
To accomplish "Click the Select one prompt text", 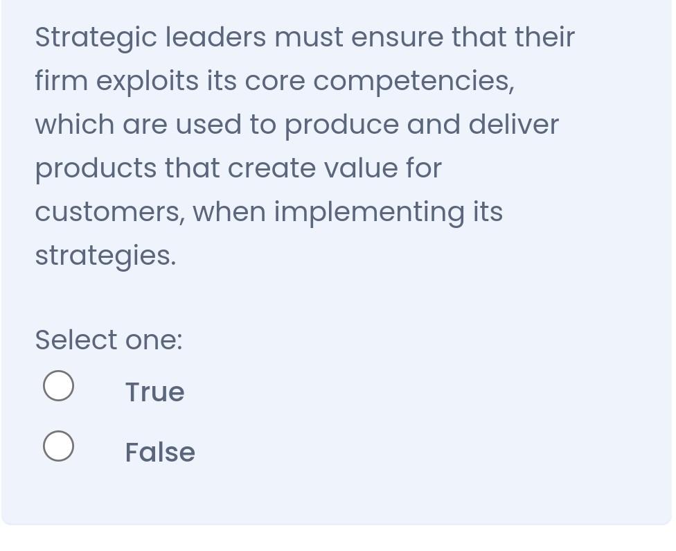I will (108, 340).
